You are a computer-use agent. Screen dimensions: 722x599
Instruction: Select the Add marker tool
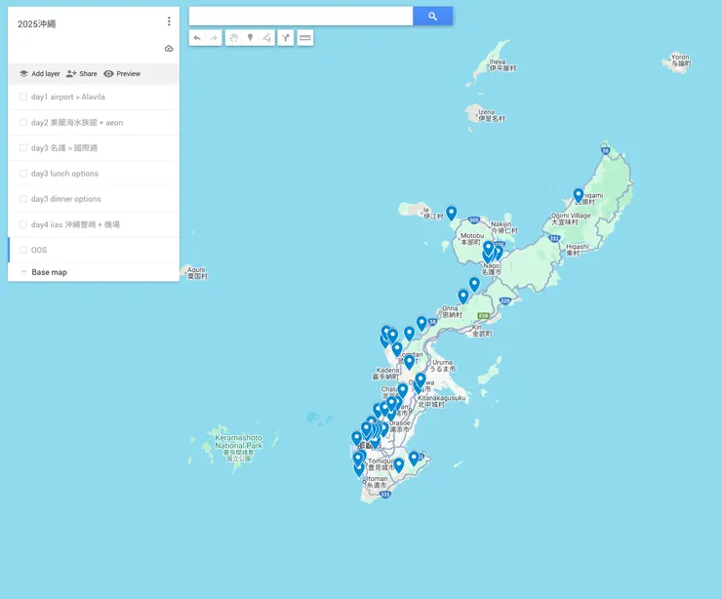[250, 38]
